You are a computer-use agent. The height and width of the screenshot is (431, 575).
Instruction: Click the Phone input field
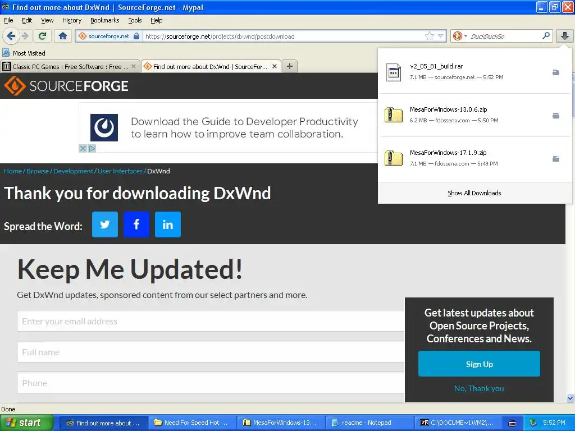point(211,383)
